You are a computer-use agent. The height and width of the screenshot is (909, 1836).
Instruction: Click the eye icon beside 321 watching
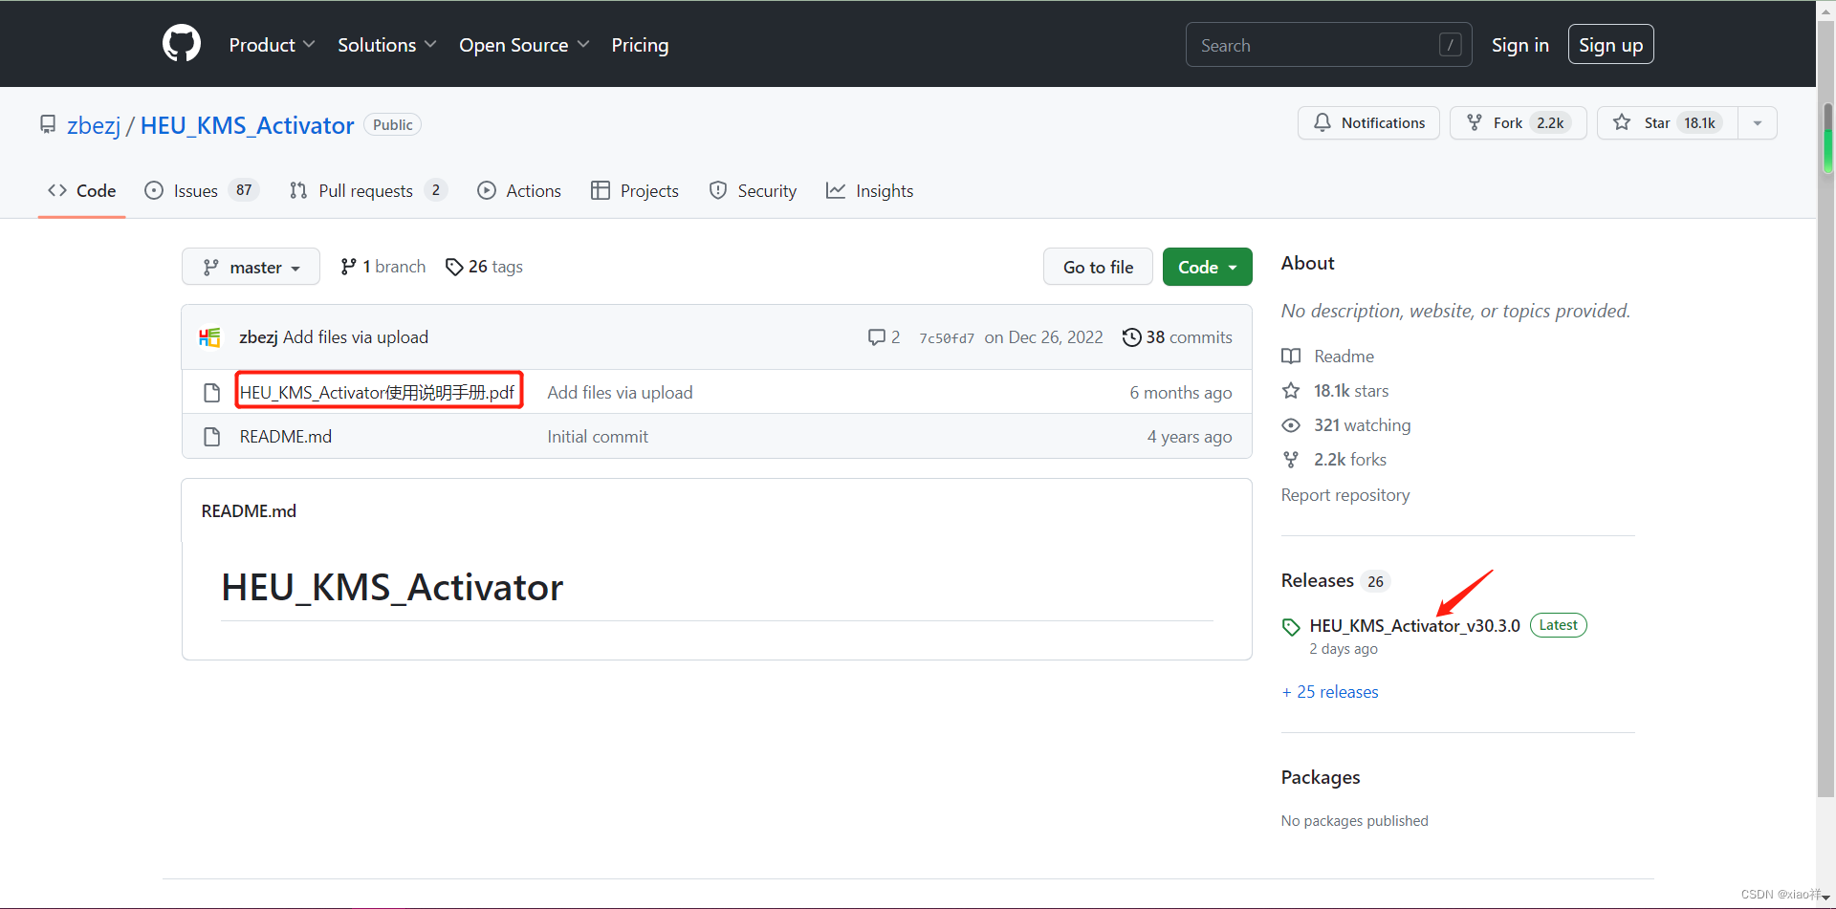(1291, 425)
